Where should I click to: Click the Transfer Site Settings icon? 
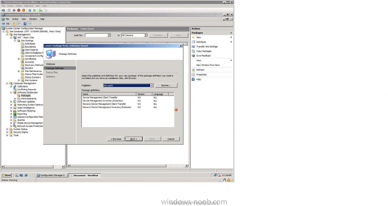click(x=193, y=47)
